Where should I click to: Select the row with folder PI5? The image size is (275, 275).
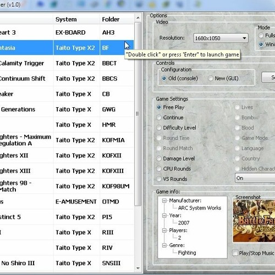(x=67, y=217)
